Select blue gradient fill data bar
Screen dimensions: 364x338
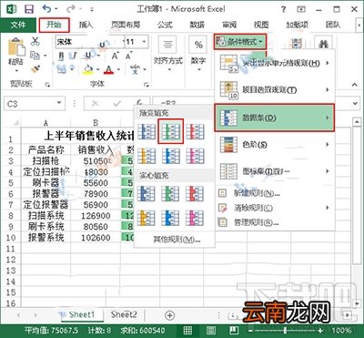tap(147, 131)
